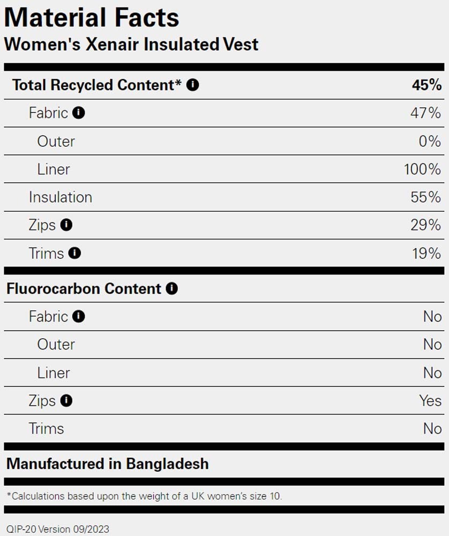Viewport: 449px width, 536px height.
Task: Click the Yes value for fluorocarbon Zips
Action: [431, 400]
